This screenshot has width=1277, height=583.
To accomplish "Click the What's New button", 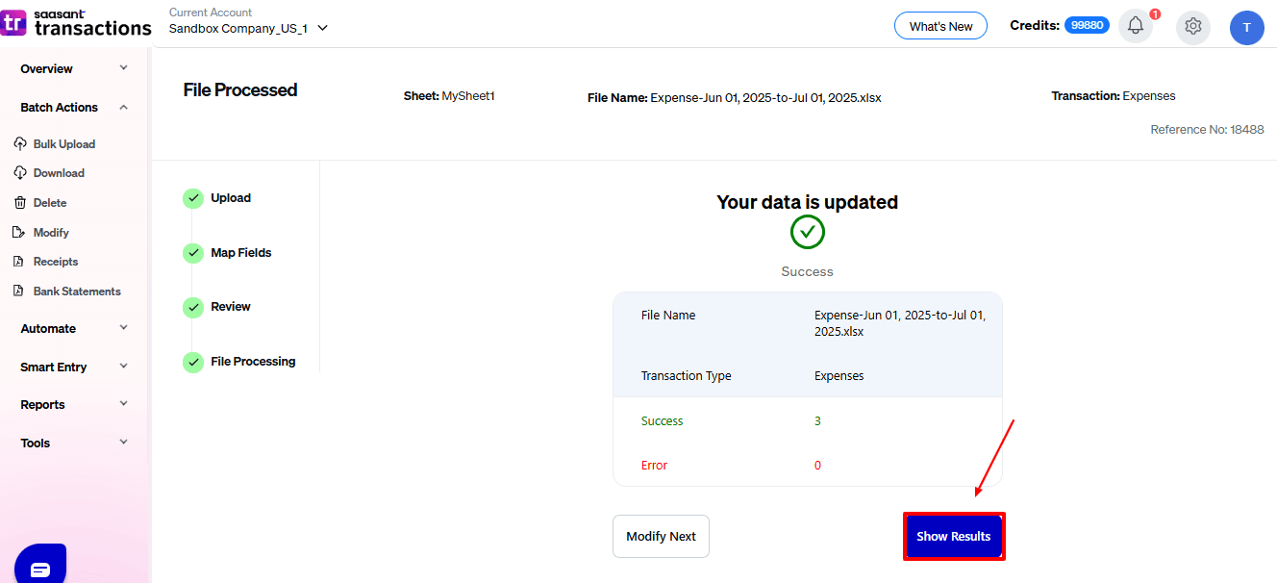I will (x=939, y=26).
